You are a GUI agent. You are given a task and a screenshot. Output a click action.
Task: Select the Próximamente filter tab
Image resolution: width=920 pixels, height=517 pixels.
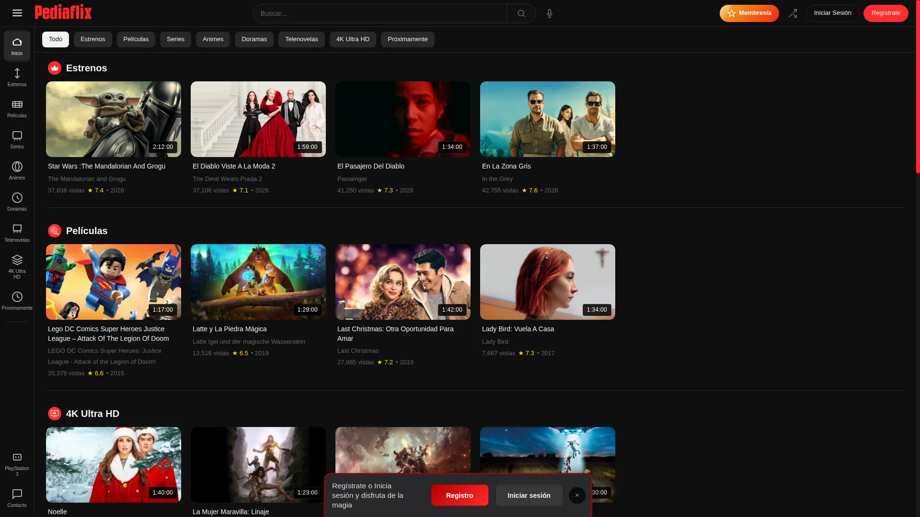[x=408, y=39]
